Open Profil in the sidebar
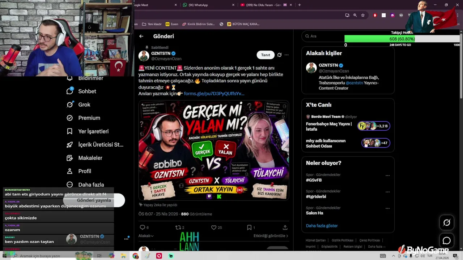 78,171
